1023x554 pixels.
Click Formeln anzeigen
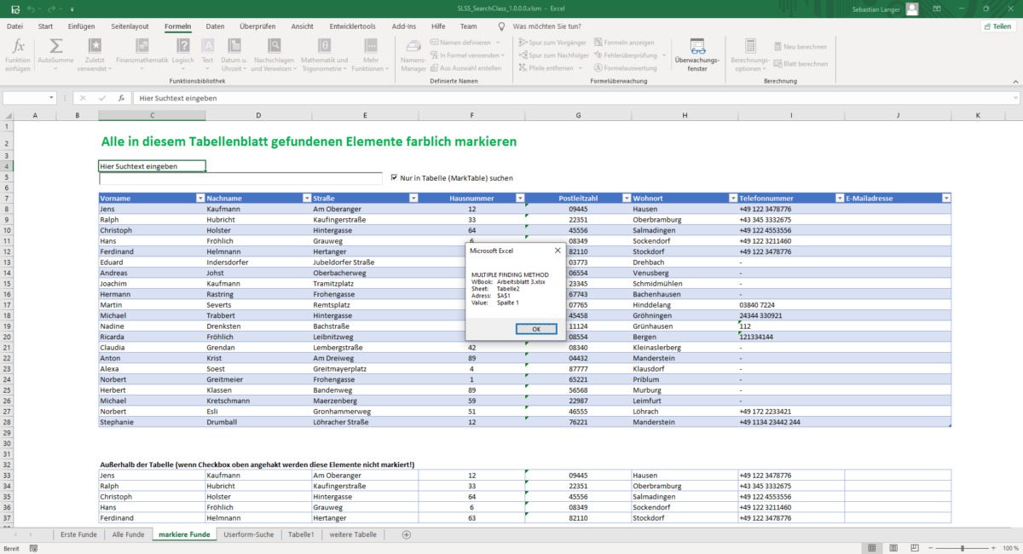pos(624,42)
